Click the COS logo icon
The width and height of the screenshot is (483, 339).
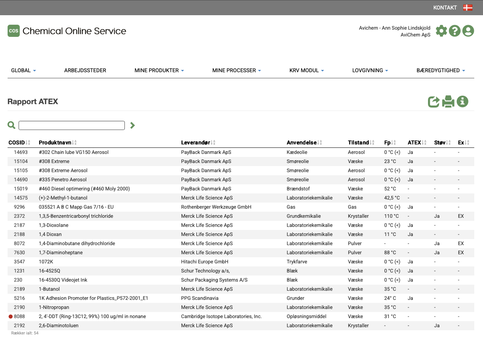tap(14, 31)
